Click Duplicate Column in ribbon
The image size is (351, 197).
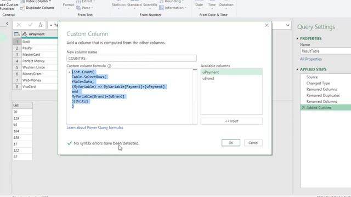pyautogui.click(x=37, y=8)
